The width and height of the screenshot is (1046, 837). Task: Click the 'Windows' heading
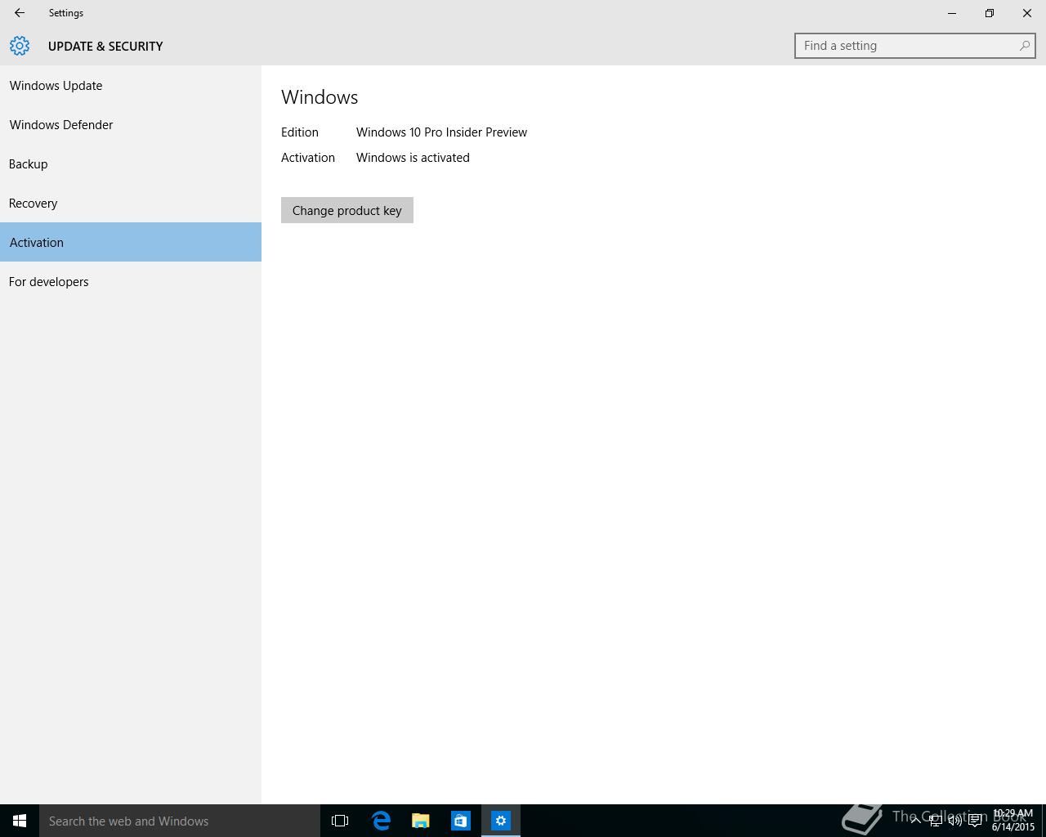320,97
